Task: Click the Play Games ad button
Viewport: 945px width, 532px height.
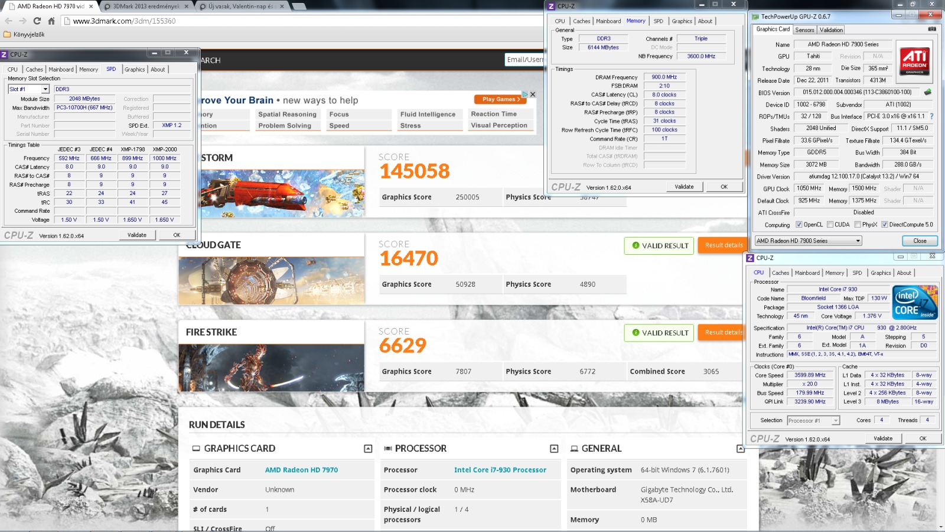Action: tap(501, 99)
